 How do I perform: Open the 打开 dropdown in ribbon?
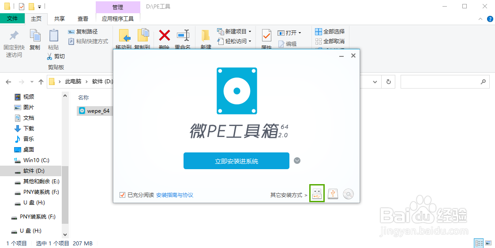(x=289, y=33)
